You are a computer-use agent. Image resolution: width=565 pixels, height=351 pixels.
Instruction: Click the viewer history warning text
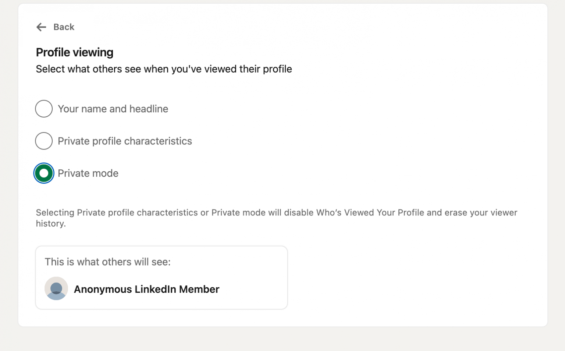click(x=276, y=218)
